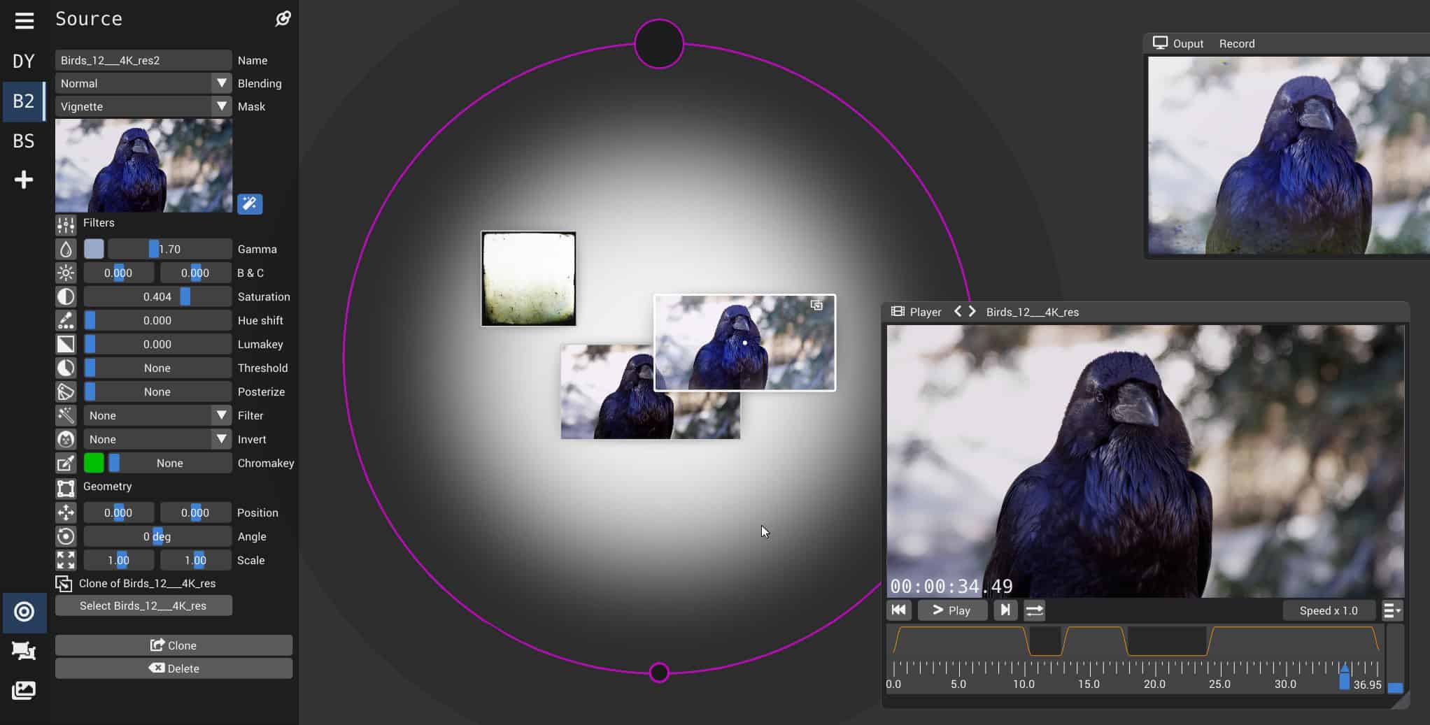Select the B2 source tab
This screenshot has height=725, width=1430.
coord(24,101)
